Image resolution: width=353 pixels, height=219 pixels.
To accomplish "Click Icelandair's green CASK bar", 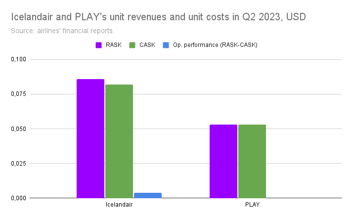I will pos(119,141).
